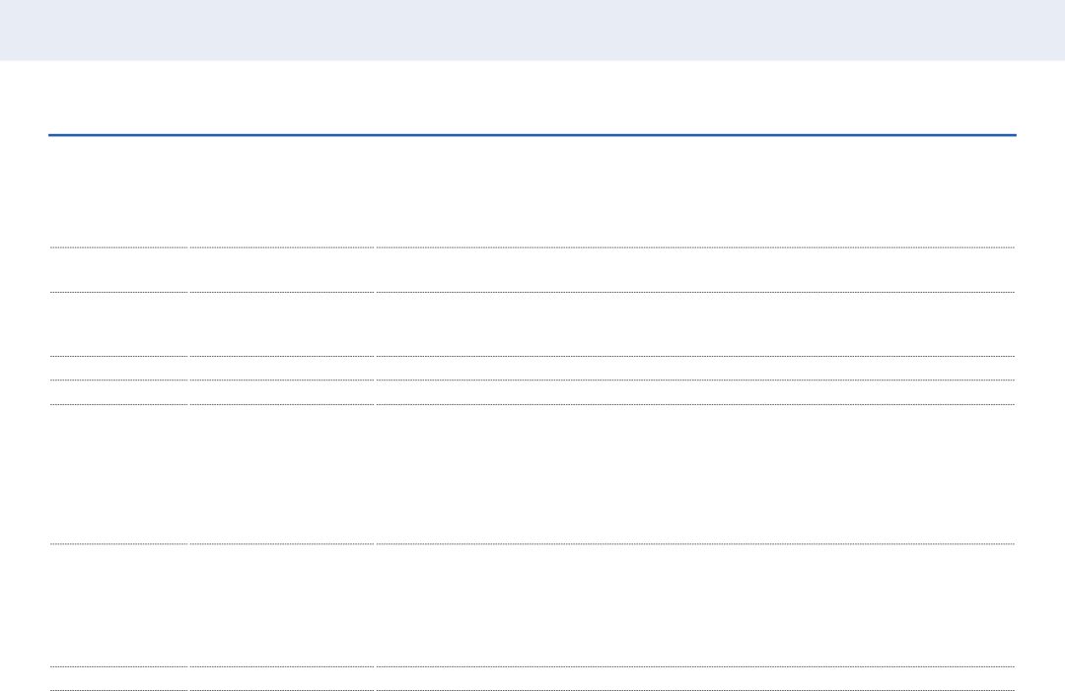The width and height of the screenshot is (1065, 691).
Task: Click the middle column cell of the second row
Action: (x=282, y=270)
